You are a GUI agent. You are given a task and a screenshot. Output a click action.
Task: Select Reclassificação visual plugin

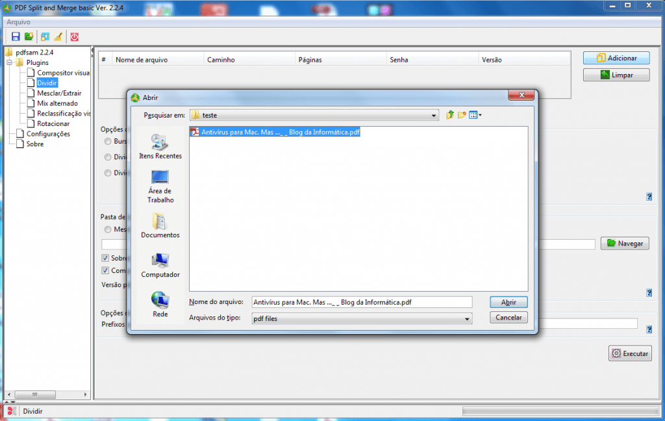(64, 113)
